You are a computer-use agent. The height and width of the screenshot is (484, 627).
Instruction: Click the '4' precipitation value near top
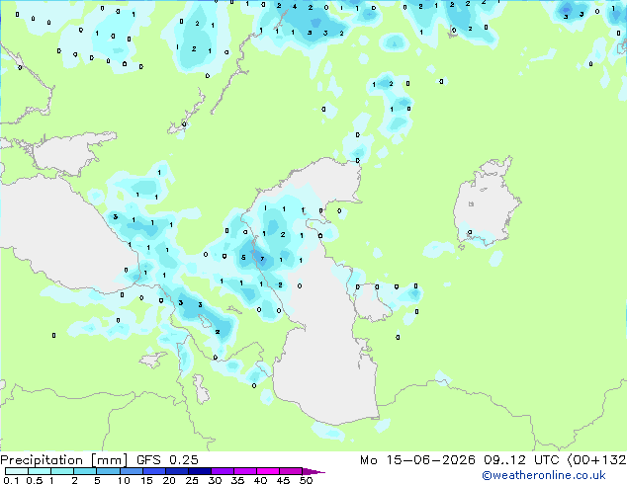point(295,6)
